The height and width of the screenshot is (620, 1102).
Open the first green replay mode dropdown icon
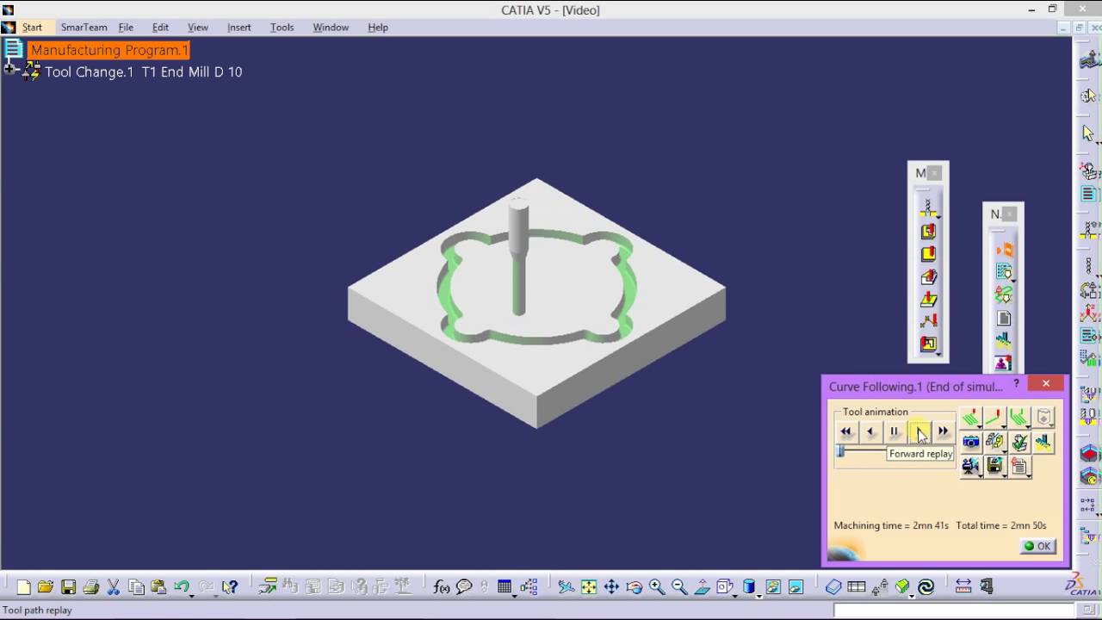[971, 418]
